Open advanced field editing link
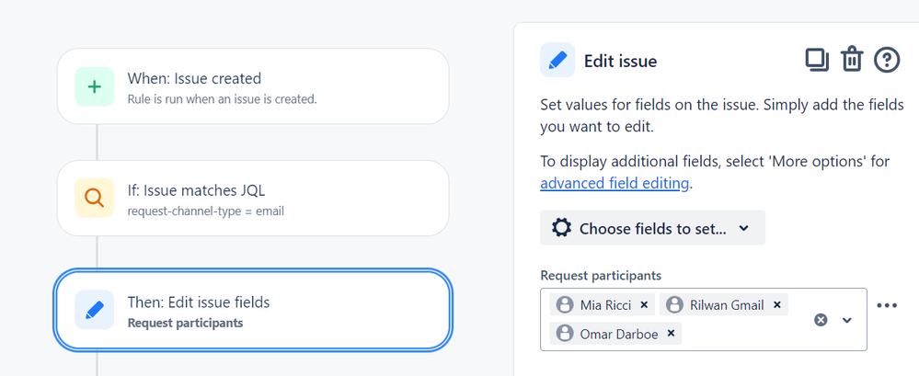 [x=615, y=183]
